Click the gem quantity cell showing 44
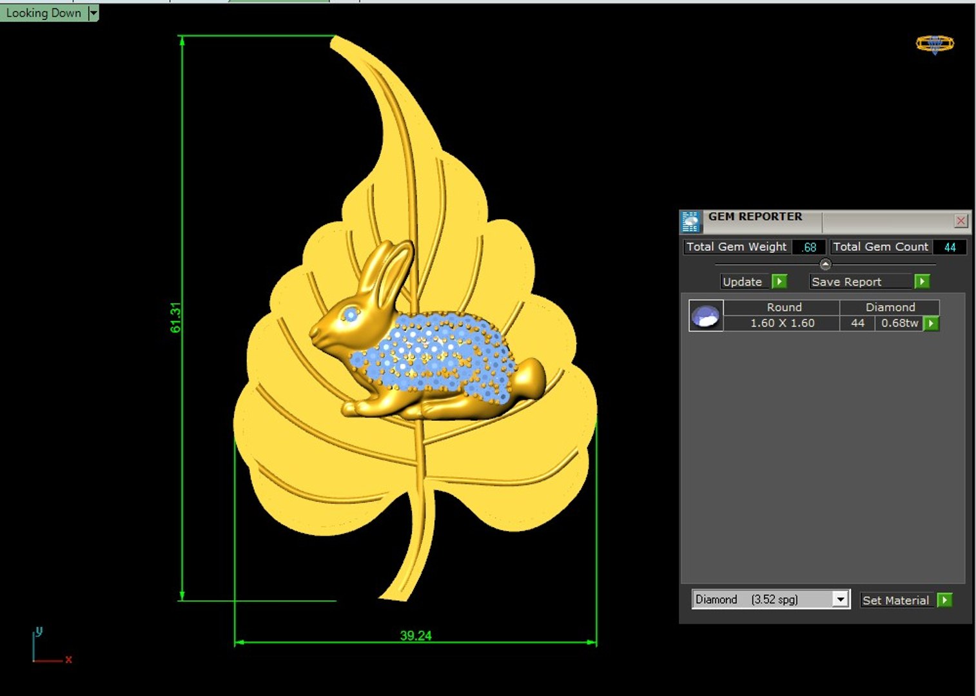 (857, 323)
